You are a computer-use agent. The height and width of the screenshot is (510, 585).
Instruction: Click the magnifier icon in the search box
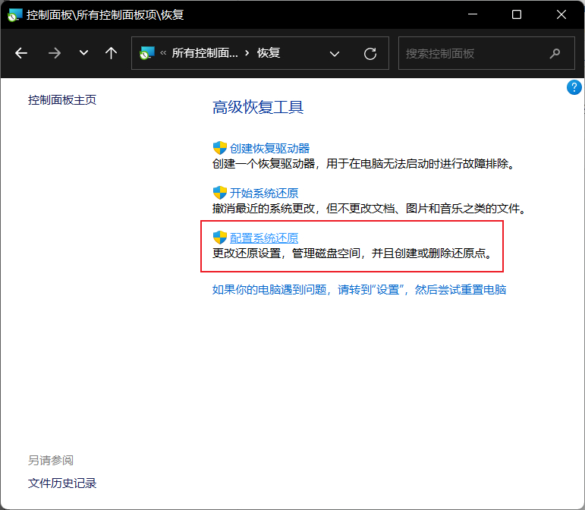[x=555, y=53]
